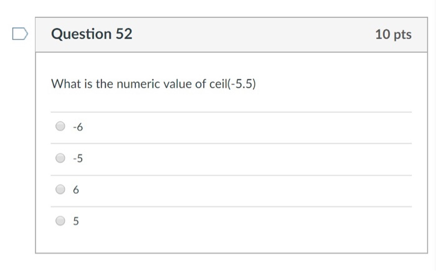Click the "6" answer label text
This screenshot has width=436, height=271.
(x=76, y=190)
